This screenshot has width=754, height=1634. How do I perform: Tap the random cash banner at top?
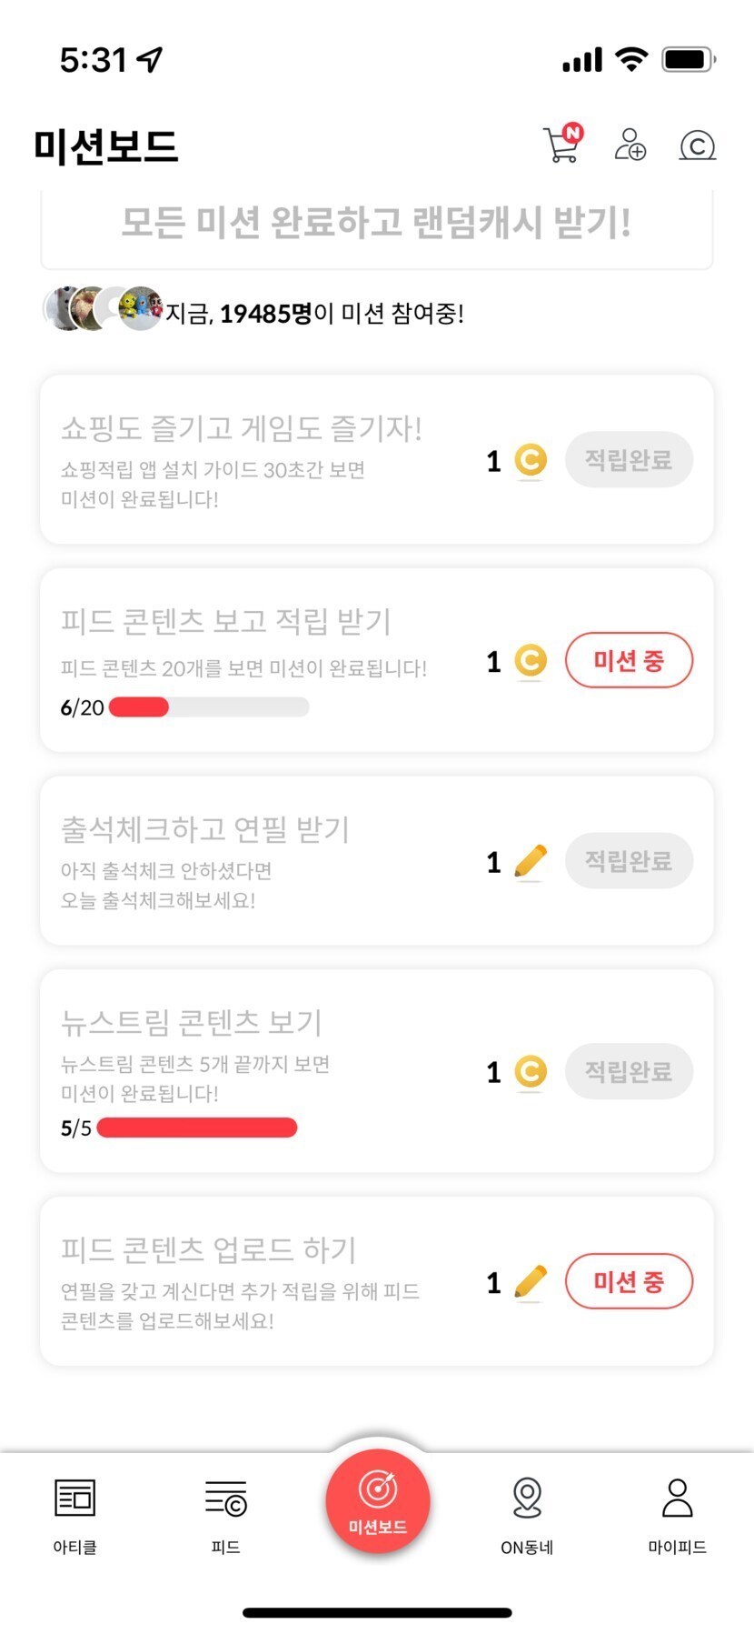pyautogui.click(x=376, y=223)
